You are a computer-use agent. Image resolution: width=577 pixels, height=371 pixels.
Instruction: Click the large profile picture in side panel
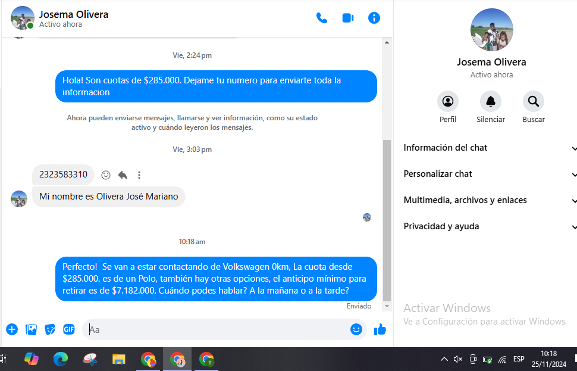point(491,30)
